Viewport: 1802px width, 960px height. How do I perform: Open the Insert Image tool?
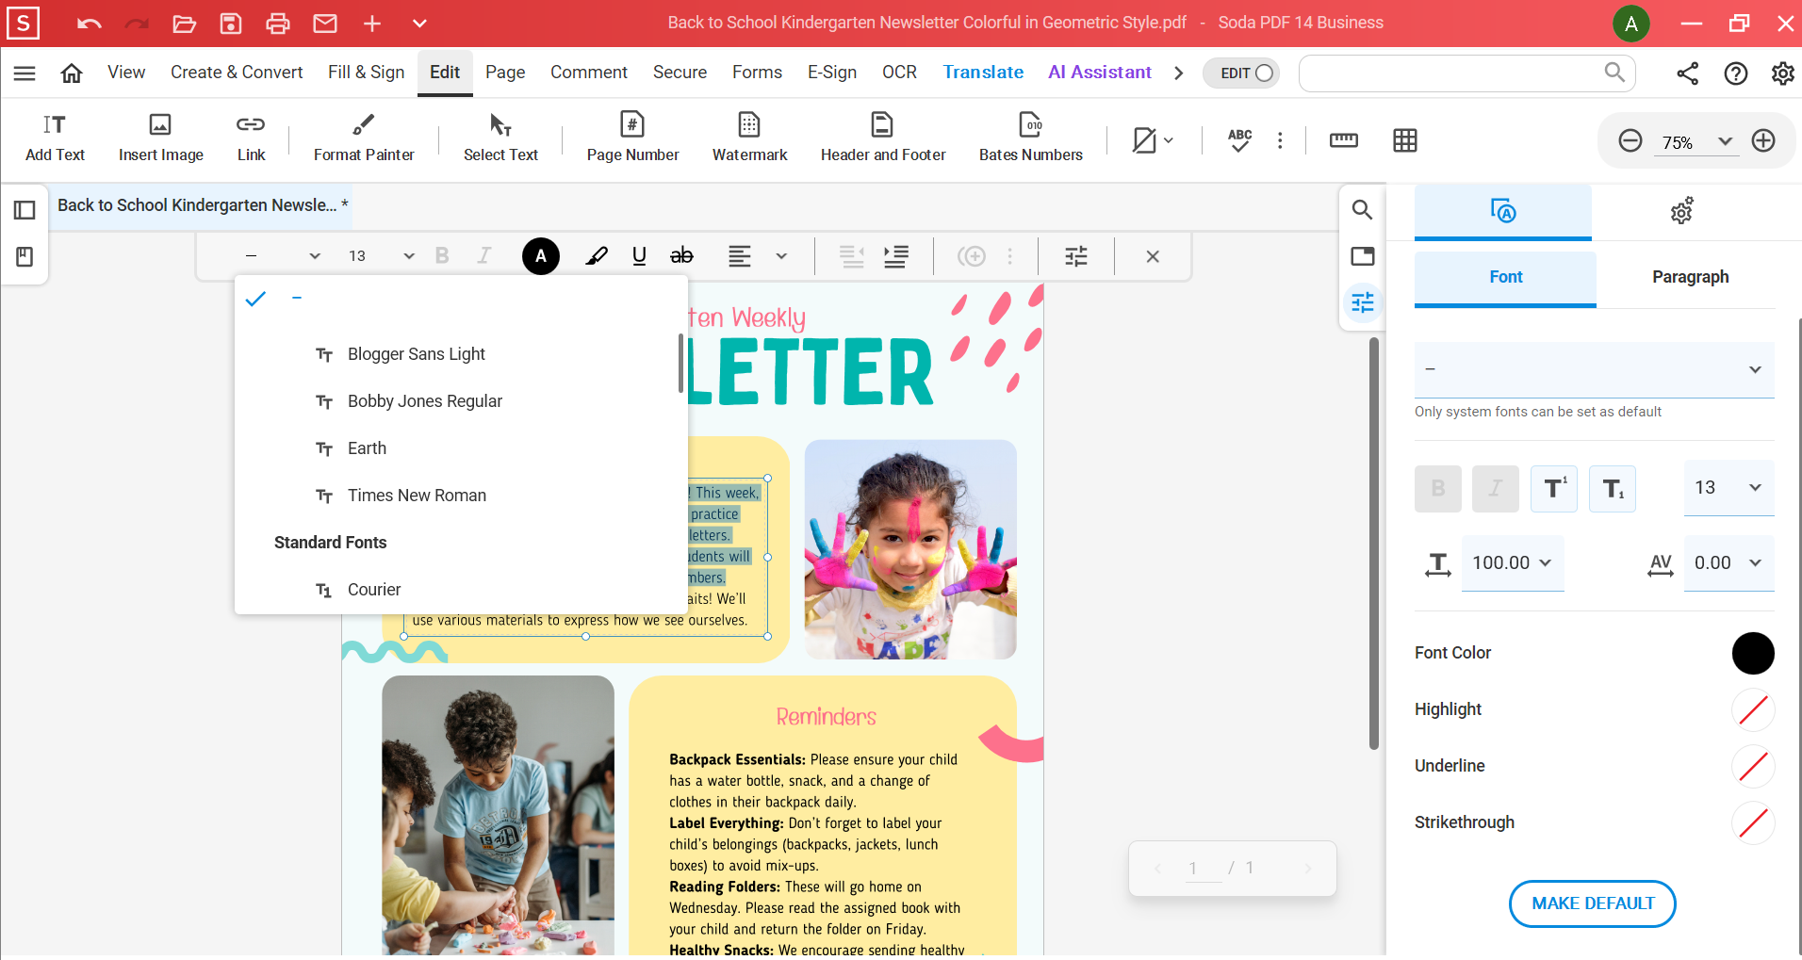(160, 137)
